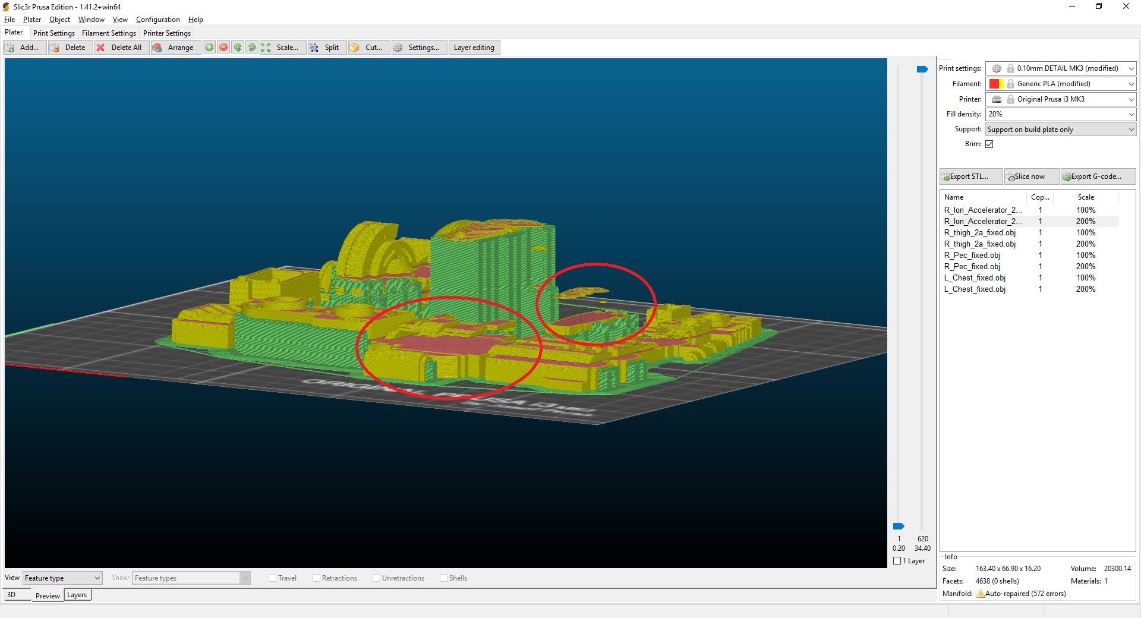The image size is (1141, 618).
Task: Select L_Chest_fixed.obj row with 100% scale
Action: pos(1031,278)
